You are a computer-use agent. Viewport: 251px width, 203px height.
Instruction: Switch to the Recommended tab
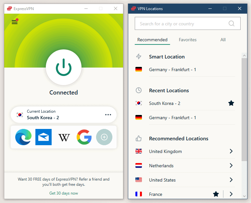pos(152,40)
